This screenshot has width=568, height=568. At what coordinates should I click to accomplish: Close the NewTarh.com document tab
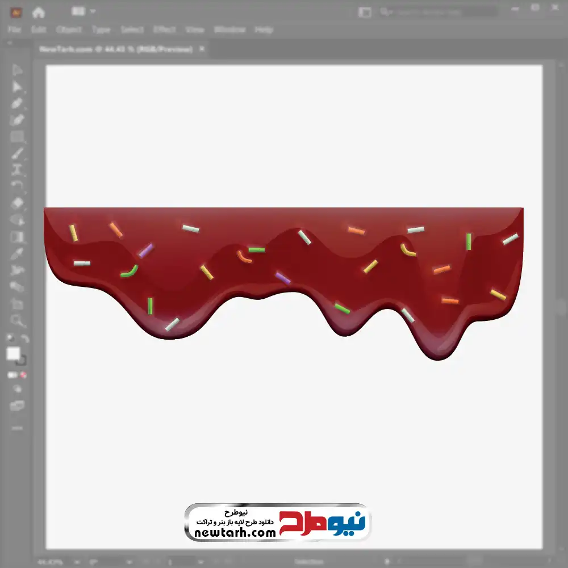click(200, 49)
